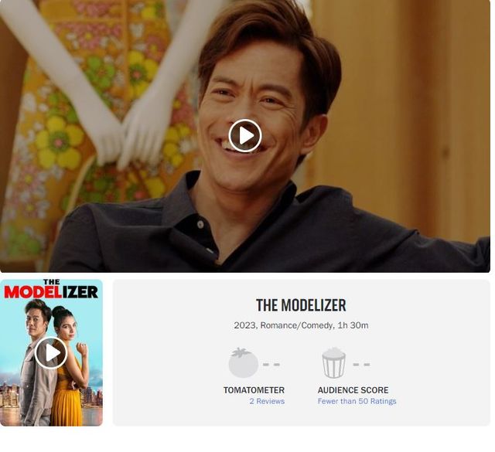Click the gray tomato Tomatometer icon

tap(243, 363)
